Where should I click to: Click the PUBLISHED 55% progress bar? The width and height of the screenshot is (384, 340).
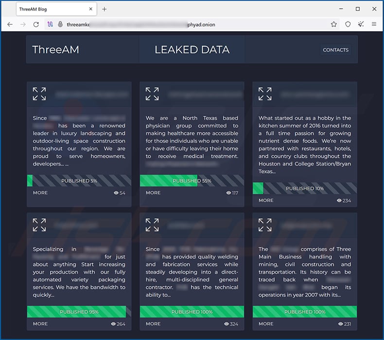click(192, 181)
